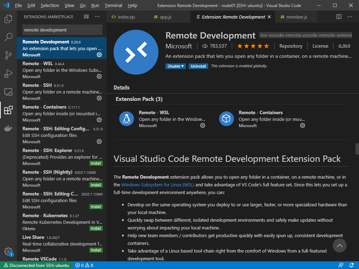Viewport: 359px width, 269px height.
Task: Click gear icon for Remote - SSH in list
Action: coord(99,98)
